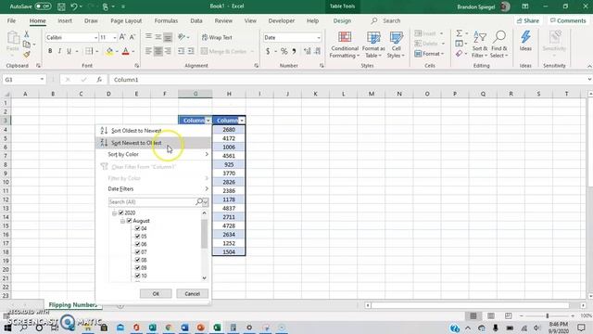593x334 pixels.
Task: Click Insert Function fx icon
Action: pos(99,80)
